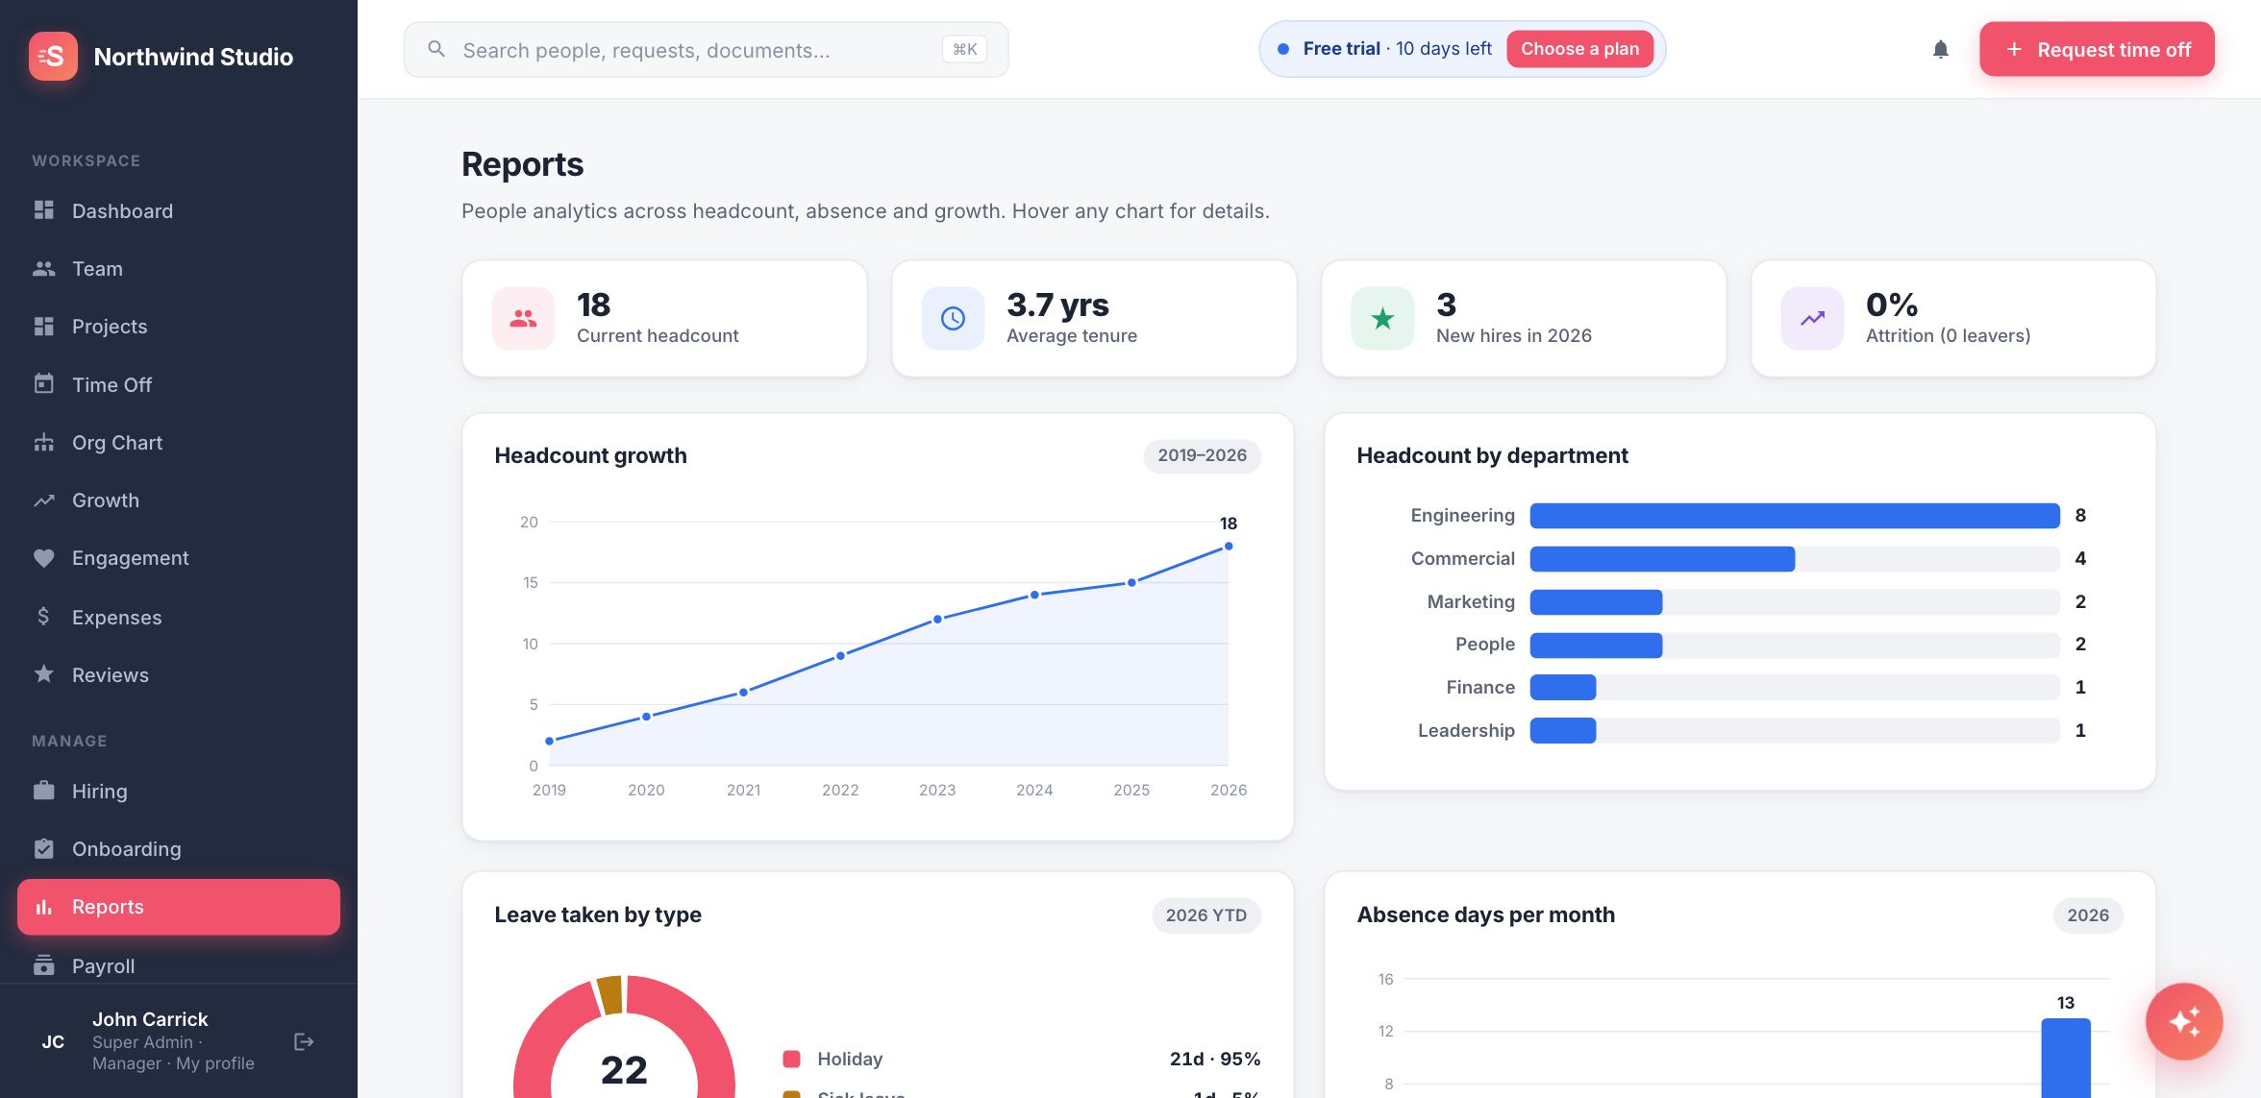Image resolution: width=2261 pixels, height=1098 pixels.
Task: Click the Attrition trend icon
Action: [x=1812, y=318]
